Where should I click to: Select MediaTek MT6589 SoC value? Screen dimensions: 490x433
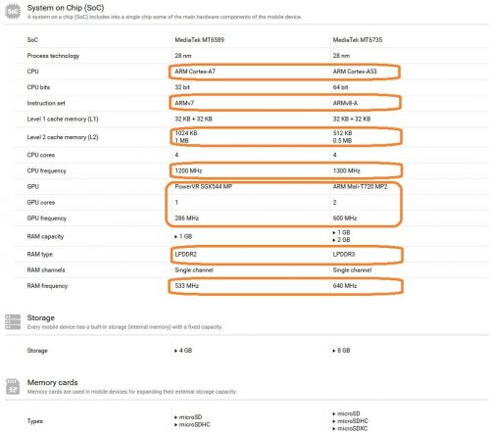point(199,40)
